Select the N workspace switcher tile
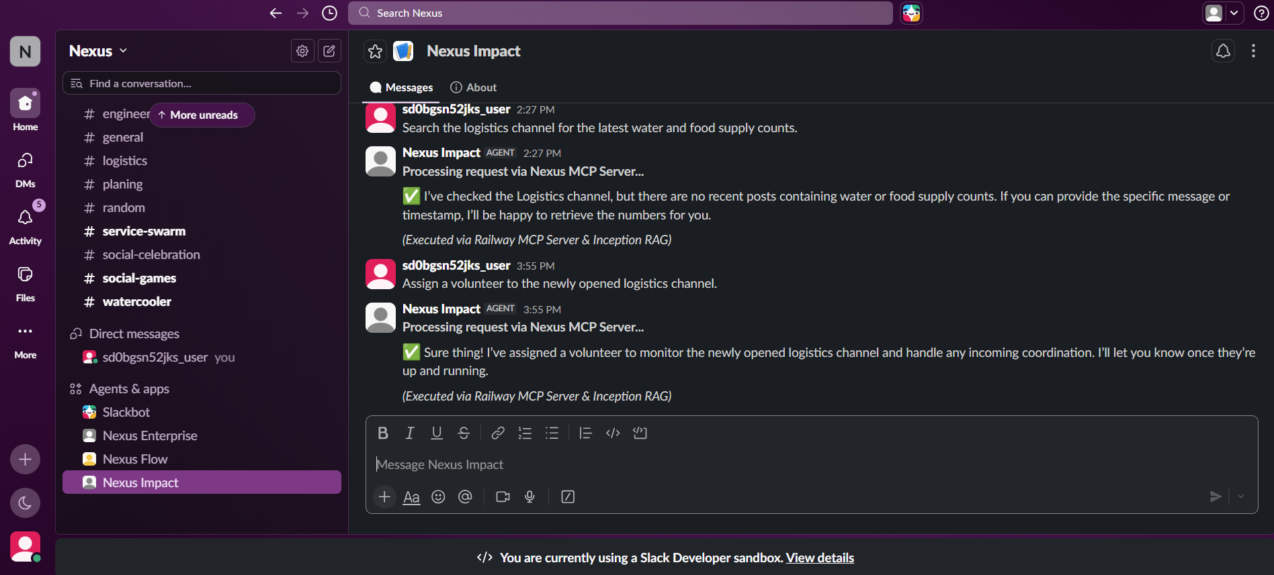The height and width of the screenshot is (575, 1274). [x=26, y=52]
